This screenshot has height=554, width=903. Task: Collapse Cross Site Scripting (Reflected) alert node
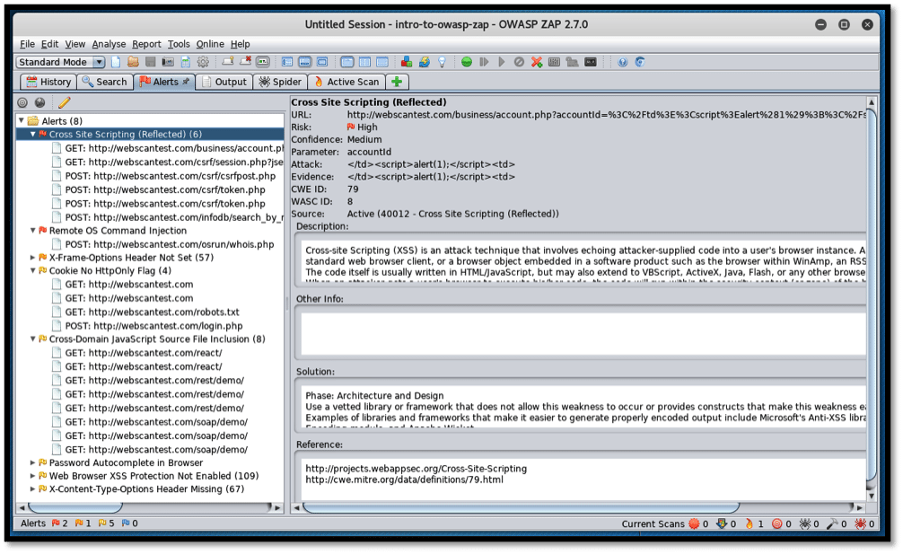tap(33, 135)
